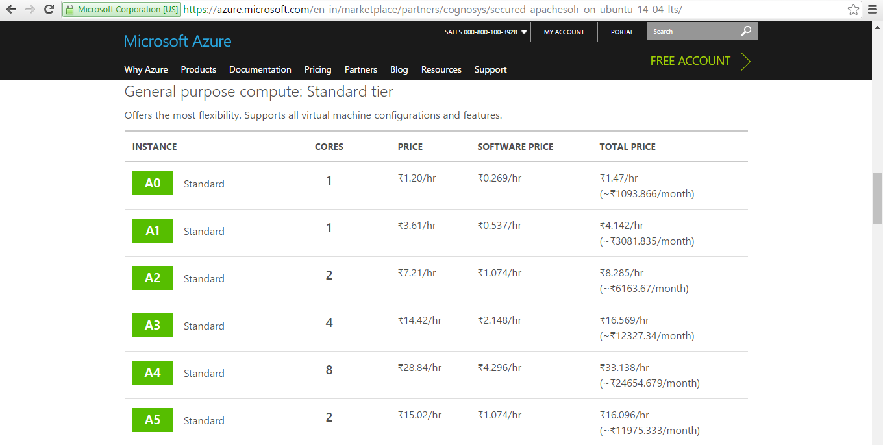Go to the Azure PORTAL link

coord(622,32)
